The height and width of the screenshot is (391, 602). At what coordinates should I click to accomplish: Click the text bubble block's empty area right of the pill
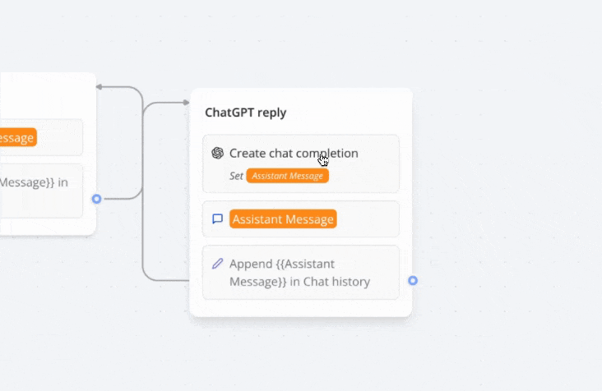coord(367,218)
